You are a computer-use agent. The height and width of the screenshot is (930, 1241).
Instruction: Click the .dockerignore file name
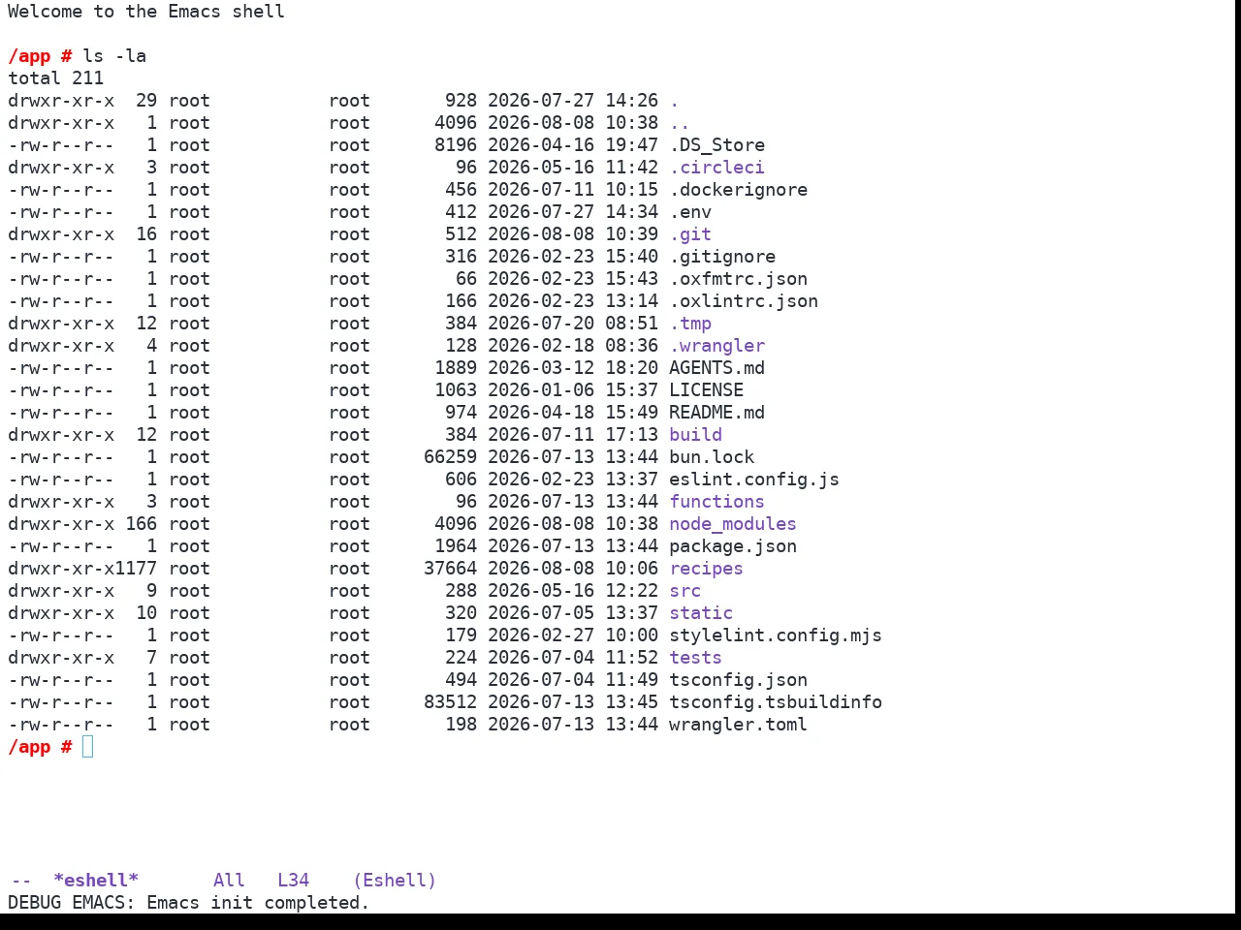click(x=738, y=190)
